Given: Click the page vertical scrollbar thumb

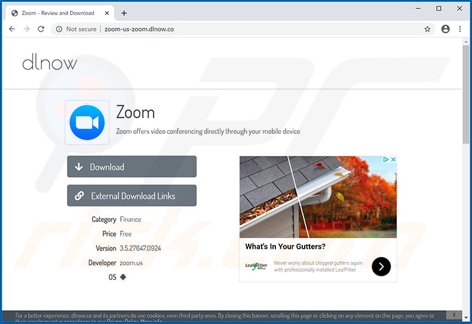Looking at the screenshot, I should pos(466,95).
